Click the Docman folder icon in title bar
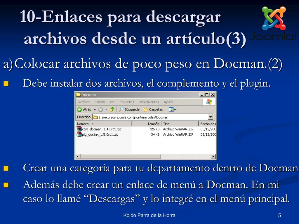The image size is (299, 224). tap(78, 94)
